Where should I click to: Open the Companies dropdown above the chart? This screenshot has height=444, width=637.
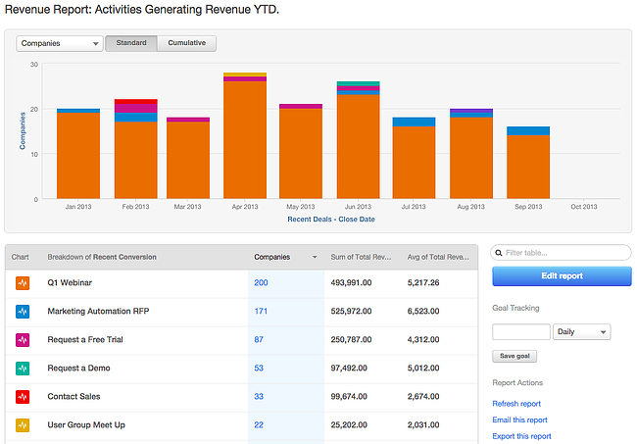[x=60, y=43]
